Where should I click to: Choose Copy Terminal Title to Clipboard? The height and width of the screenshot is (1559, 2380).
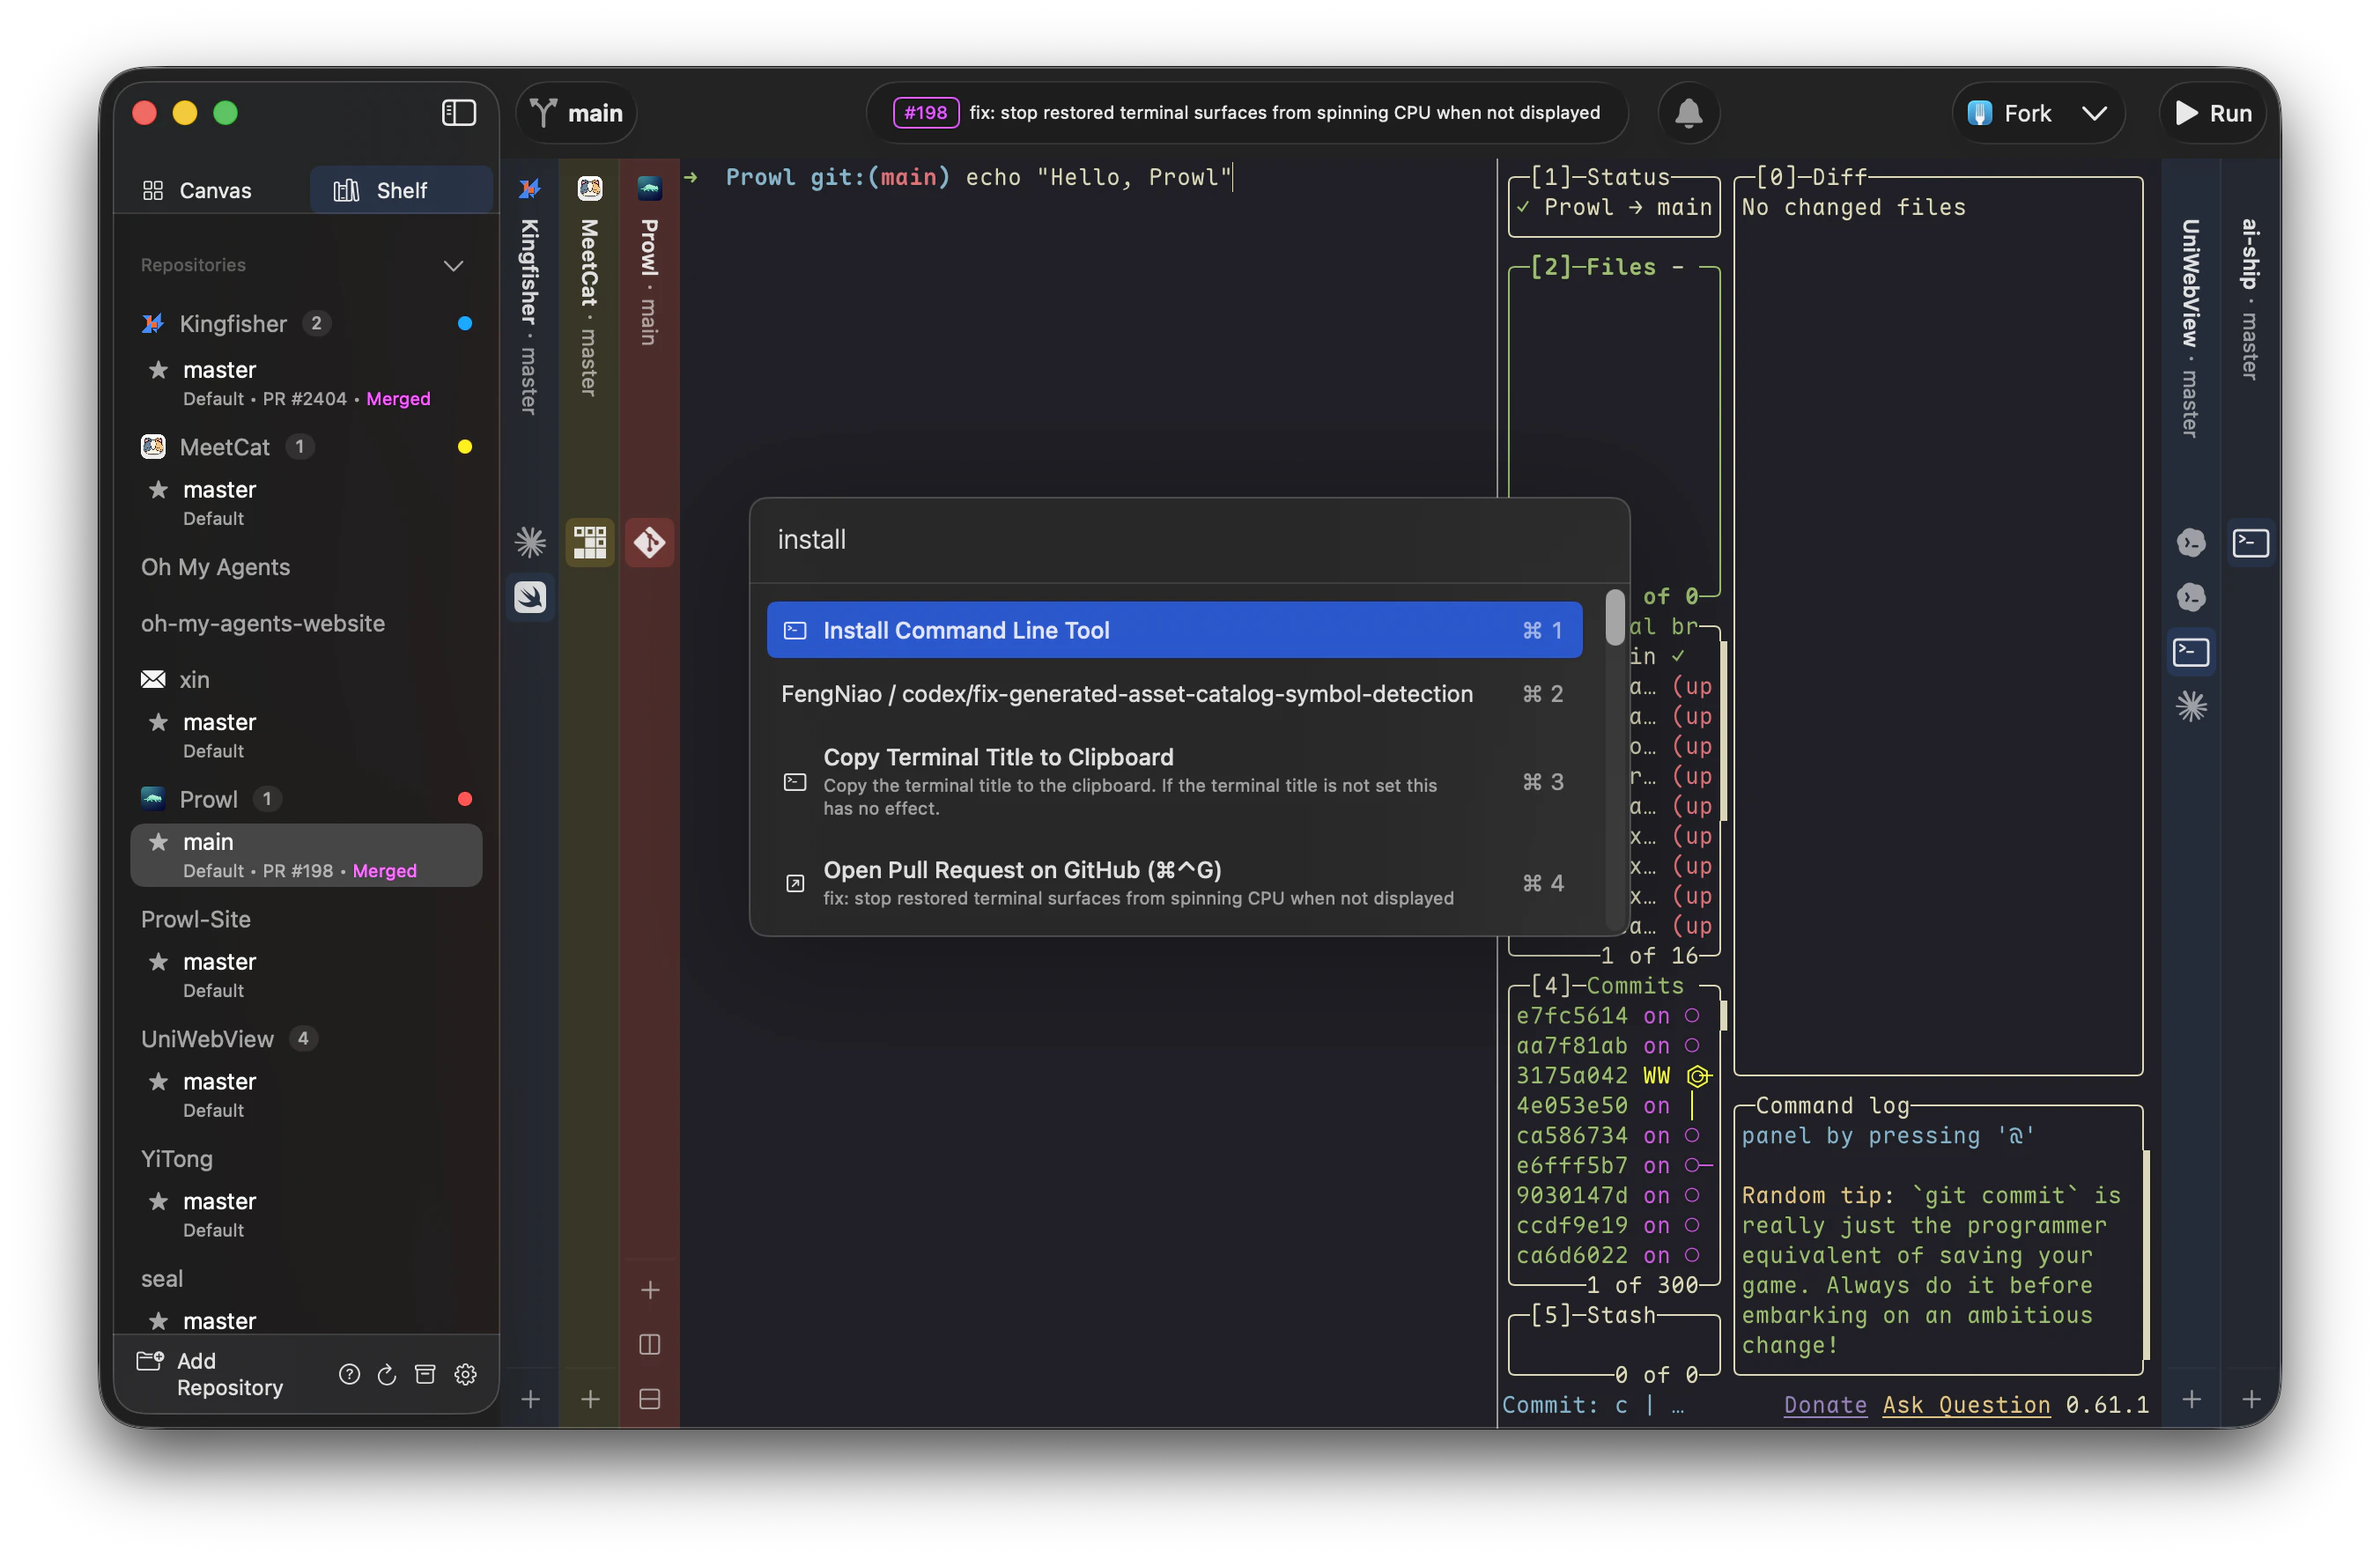1174,782
